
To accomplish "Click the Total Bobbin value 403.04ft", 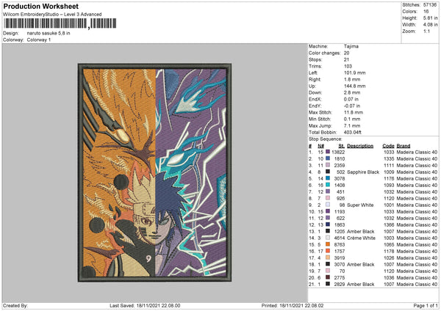I will click(352, 133).
